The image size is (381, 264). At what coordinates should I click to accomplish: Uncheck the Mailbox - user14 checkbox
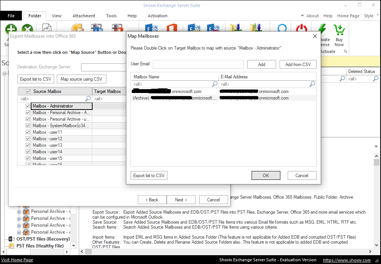[x=28, y=152]
